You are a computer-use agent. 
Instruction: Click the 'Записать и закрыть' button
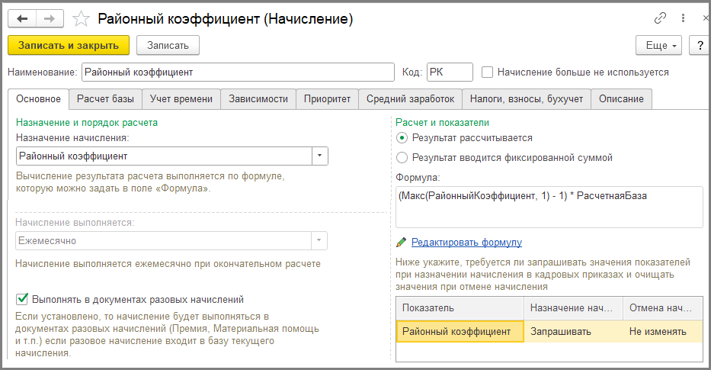[69, 46]
